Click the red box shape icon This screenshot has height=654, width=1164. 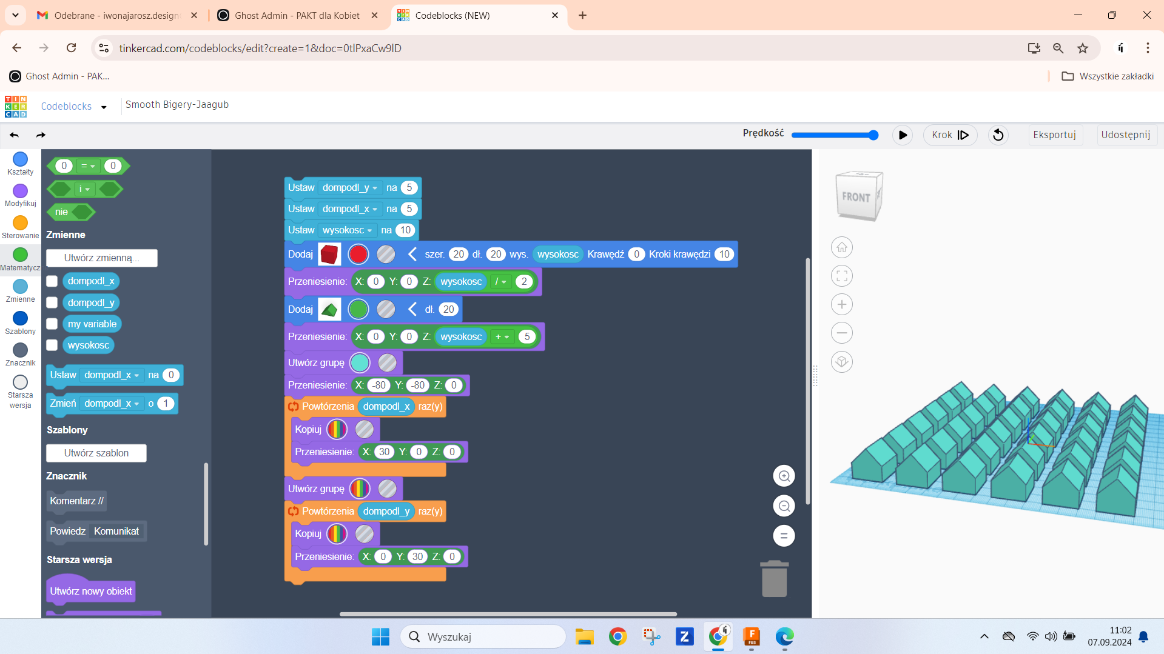point(329,254)
